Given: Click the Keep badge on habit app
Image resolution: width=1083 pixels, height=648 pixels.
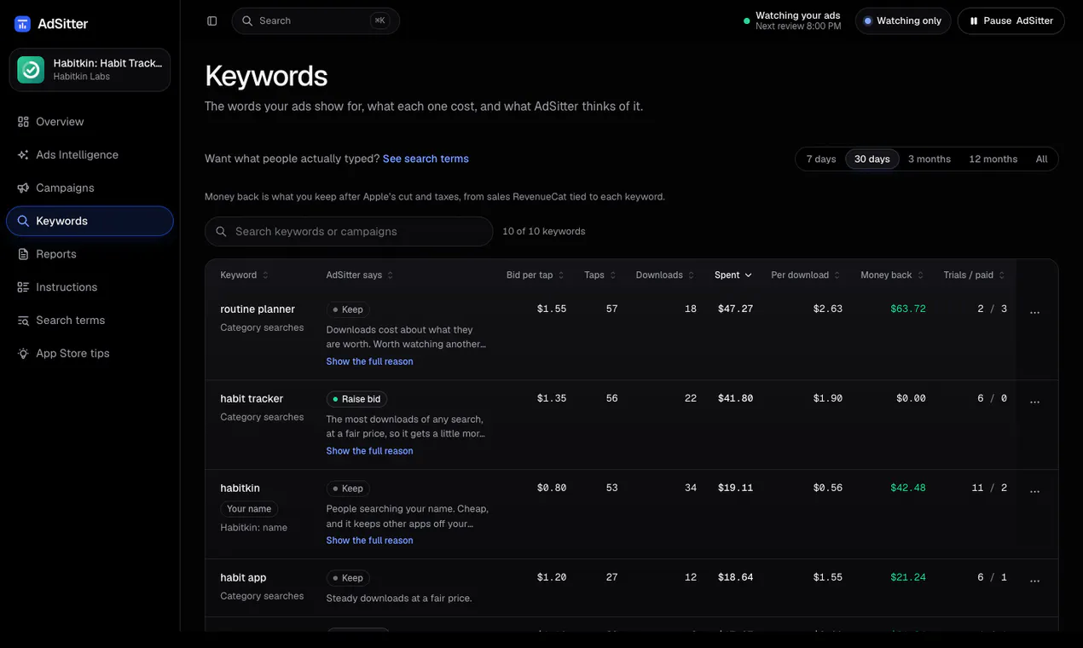Looking at the screenshot, I should (348, 578).
